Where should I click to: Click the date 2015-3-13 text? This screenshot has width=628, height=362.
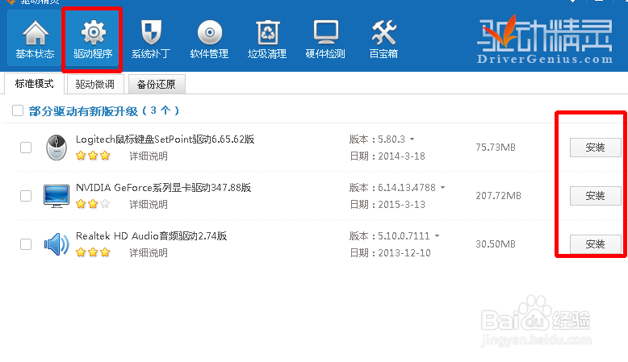(401, 205)
